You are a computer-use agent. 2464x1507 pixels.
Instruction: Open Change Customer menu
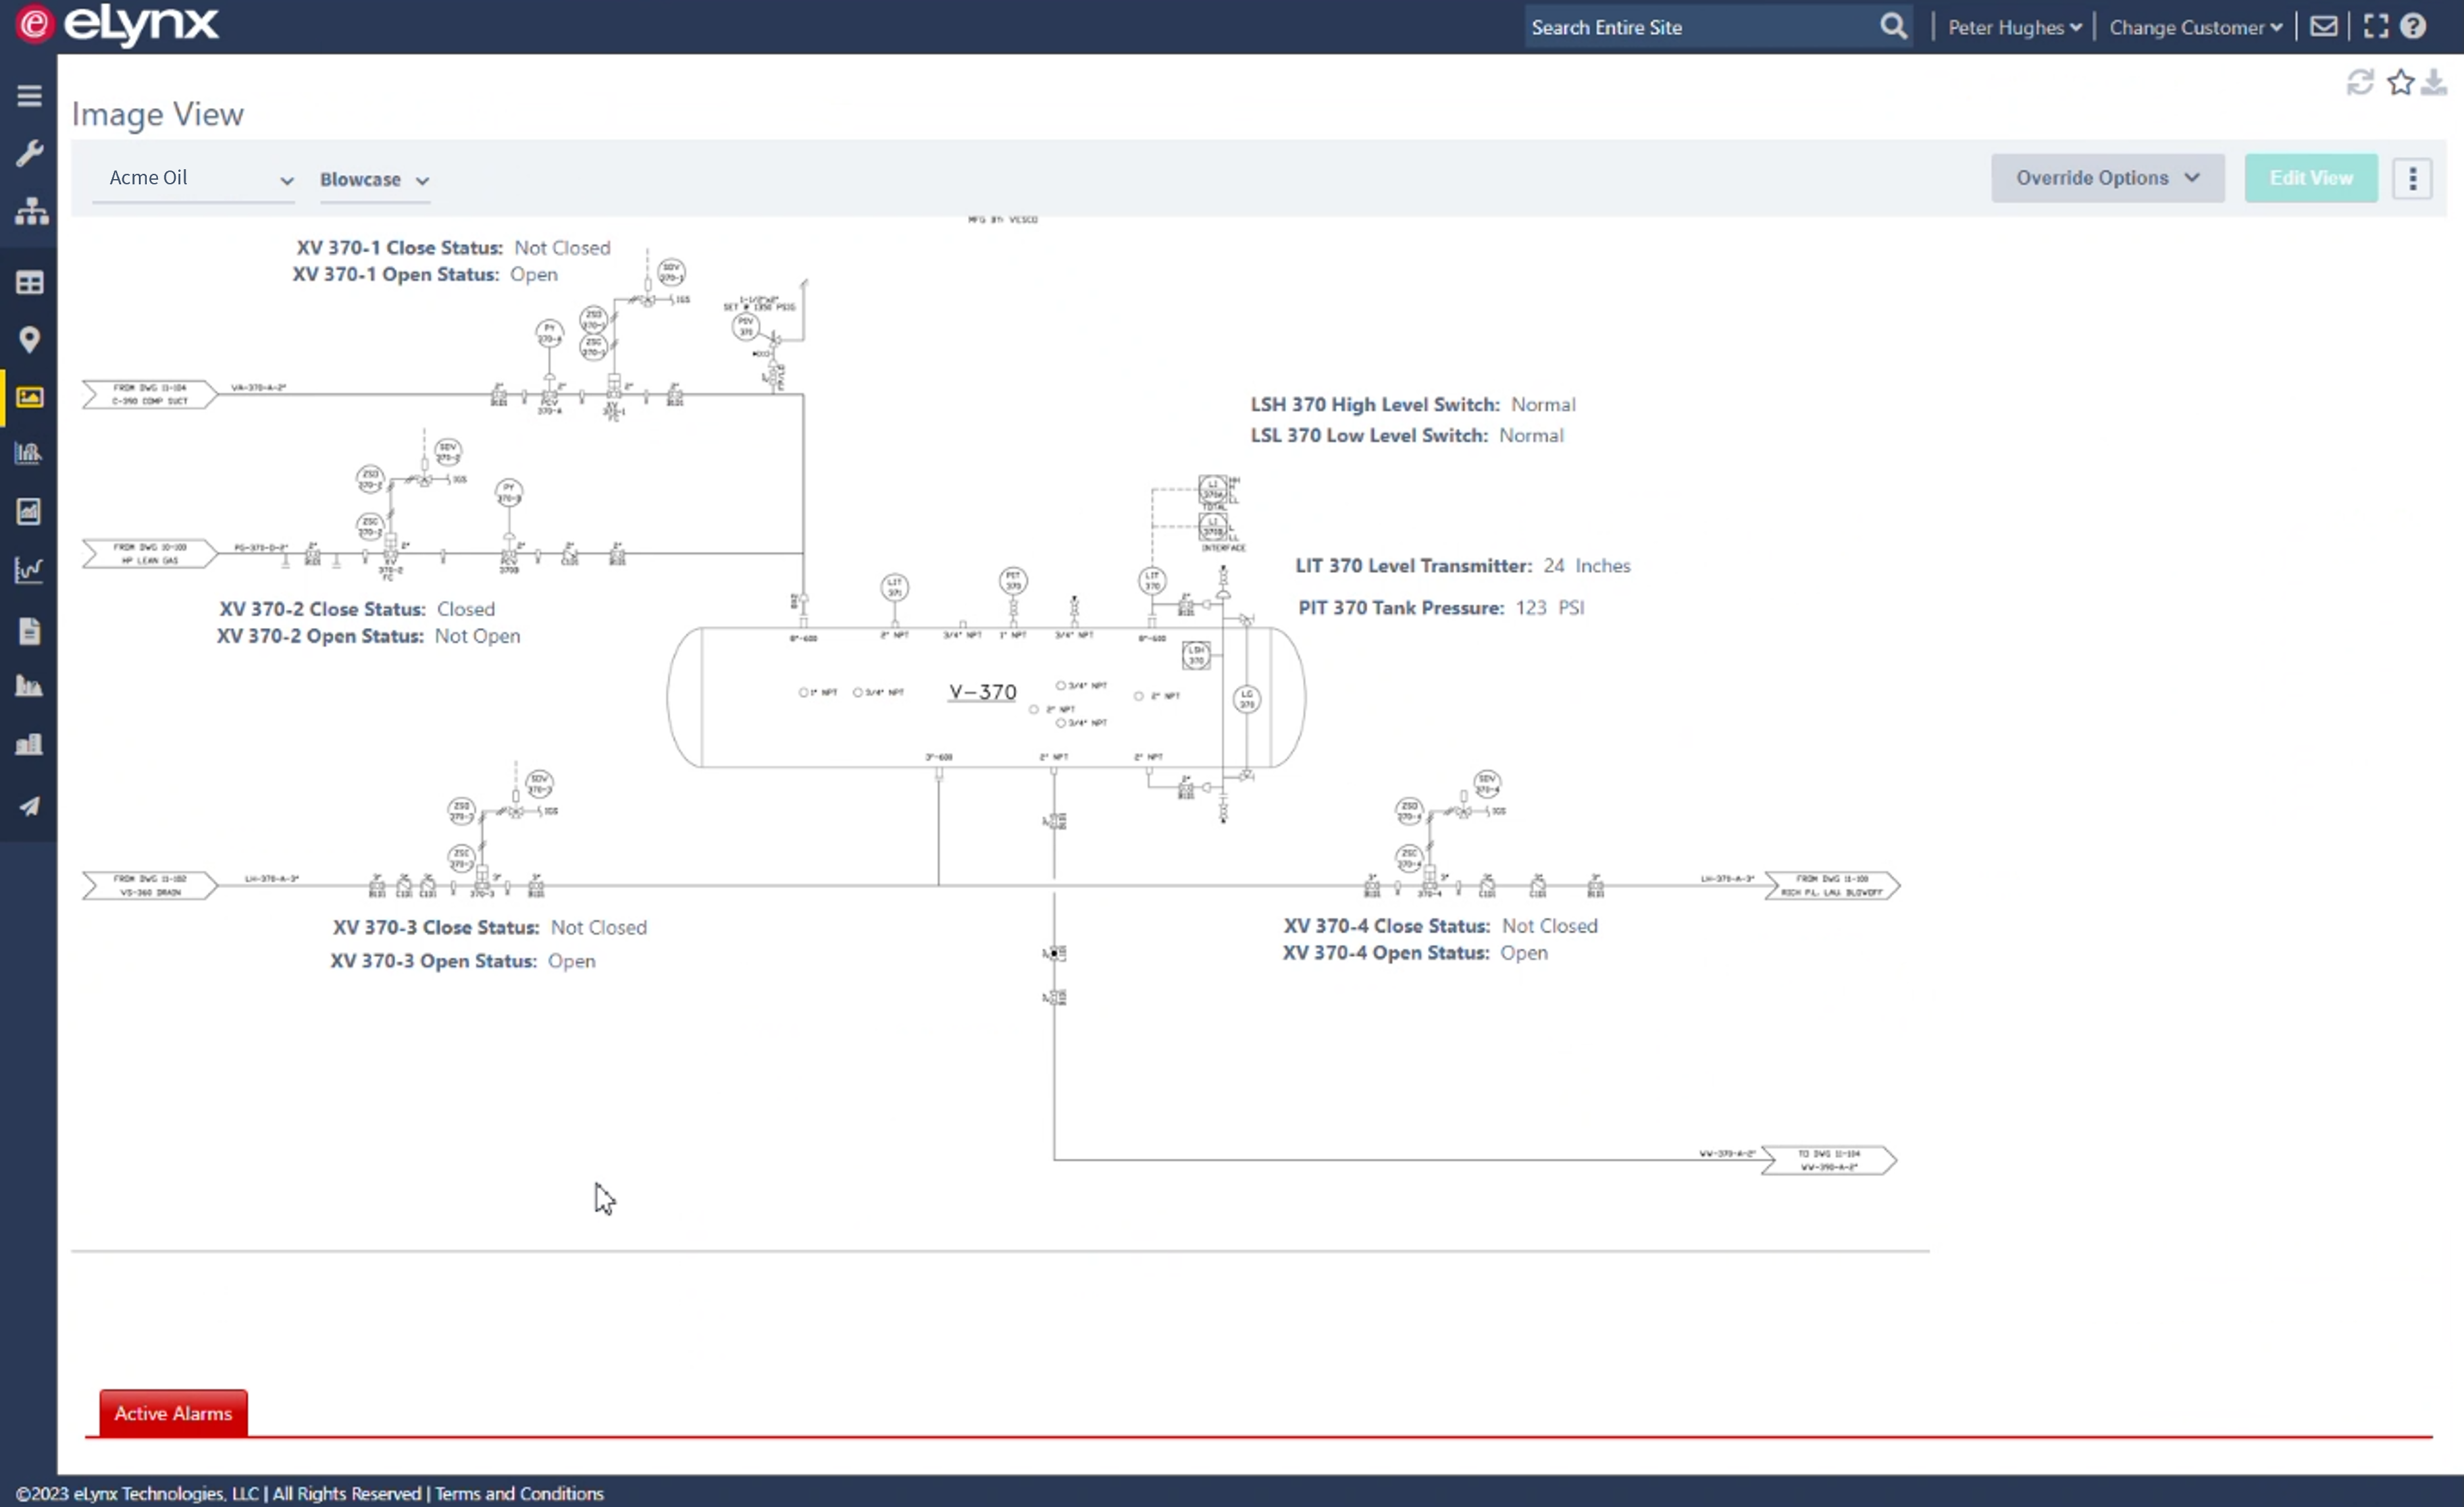(x=2195, y=28)
